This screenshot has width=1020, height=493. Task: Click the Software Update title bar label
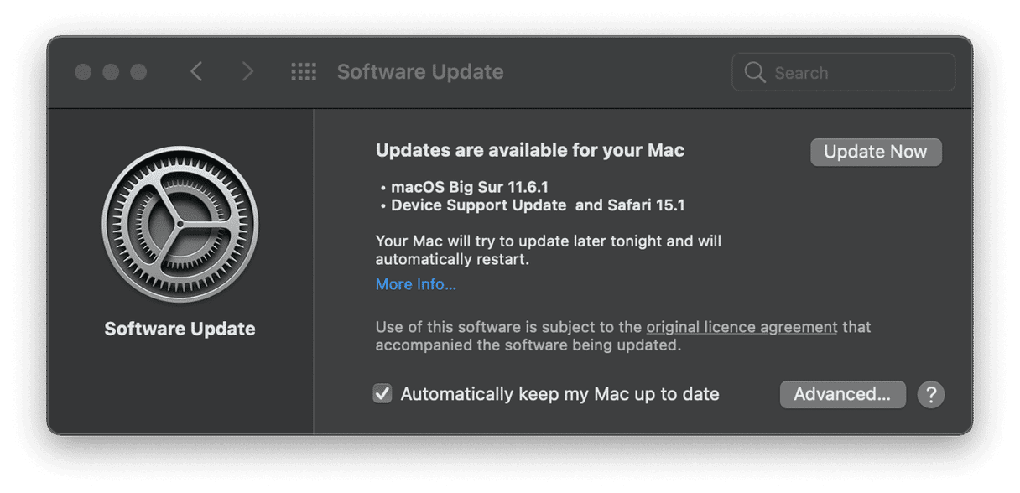(x=419, y=72)
